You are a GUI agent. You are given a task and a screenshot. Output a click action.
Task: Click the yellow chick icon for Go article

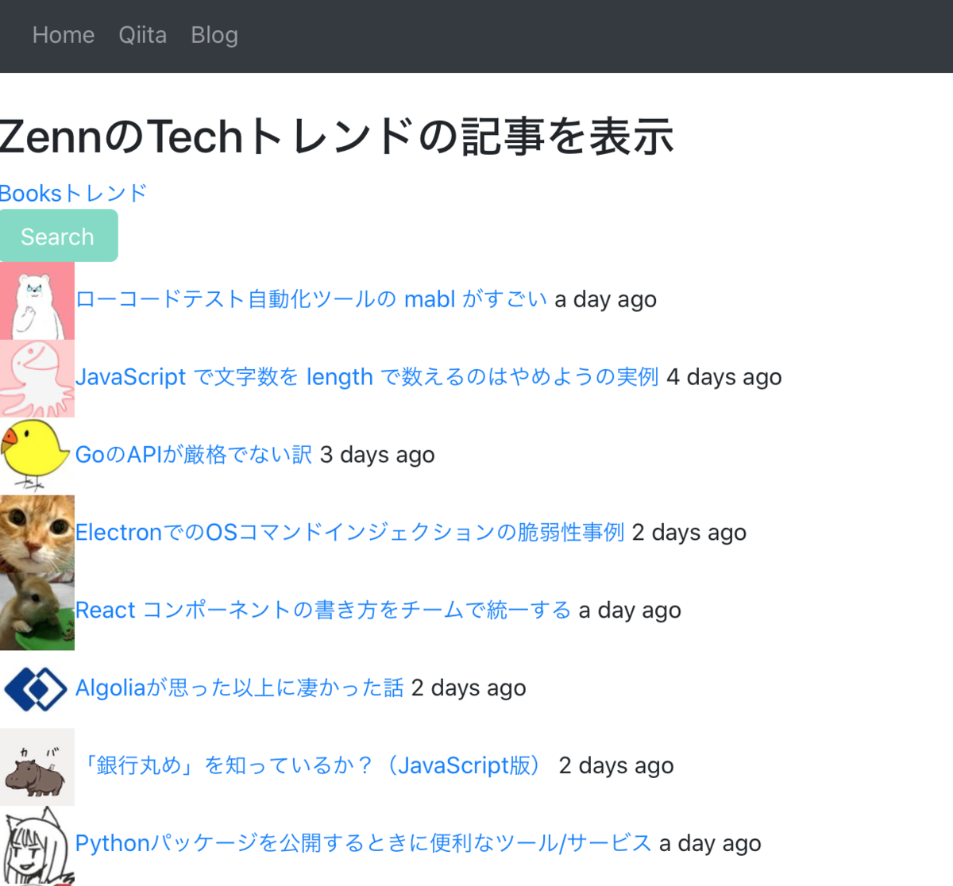click(37, 455)
